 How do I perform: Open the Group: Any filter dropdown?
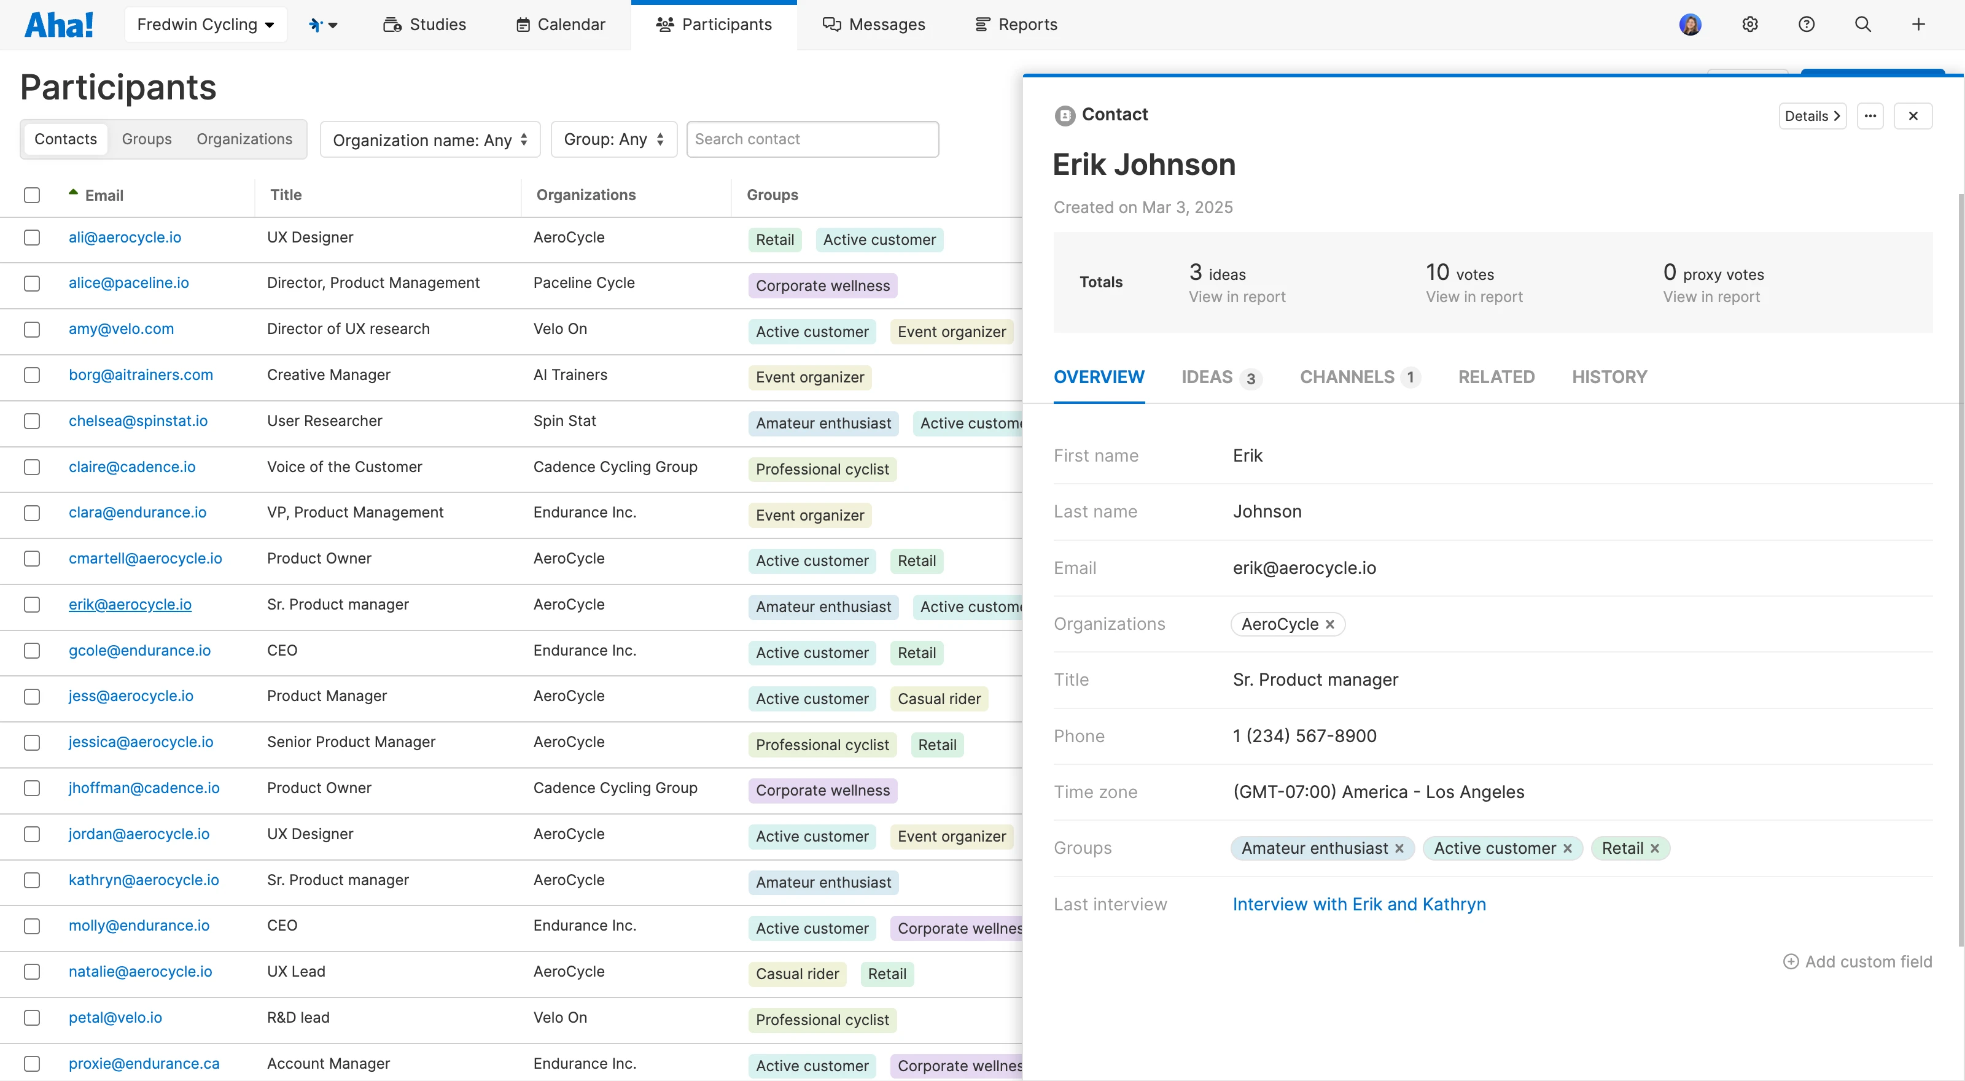613,139
